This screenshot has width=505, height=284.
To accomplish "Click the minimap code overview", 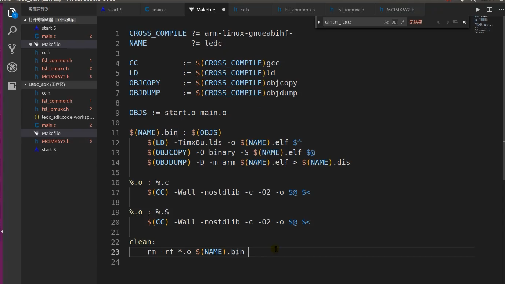I will [483, 24].
